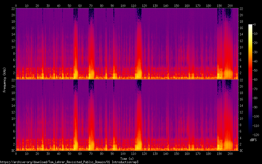Click the 50 tick on the top time axis
The width and height of the screenshot is (262, 164).
pyautogui.click(x=69, y=6)
